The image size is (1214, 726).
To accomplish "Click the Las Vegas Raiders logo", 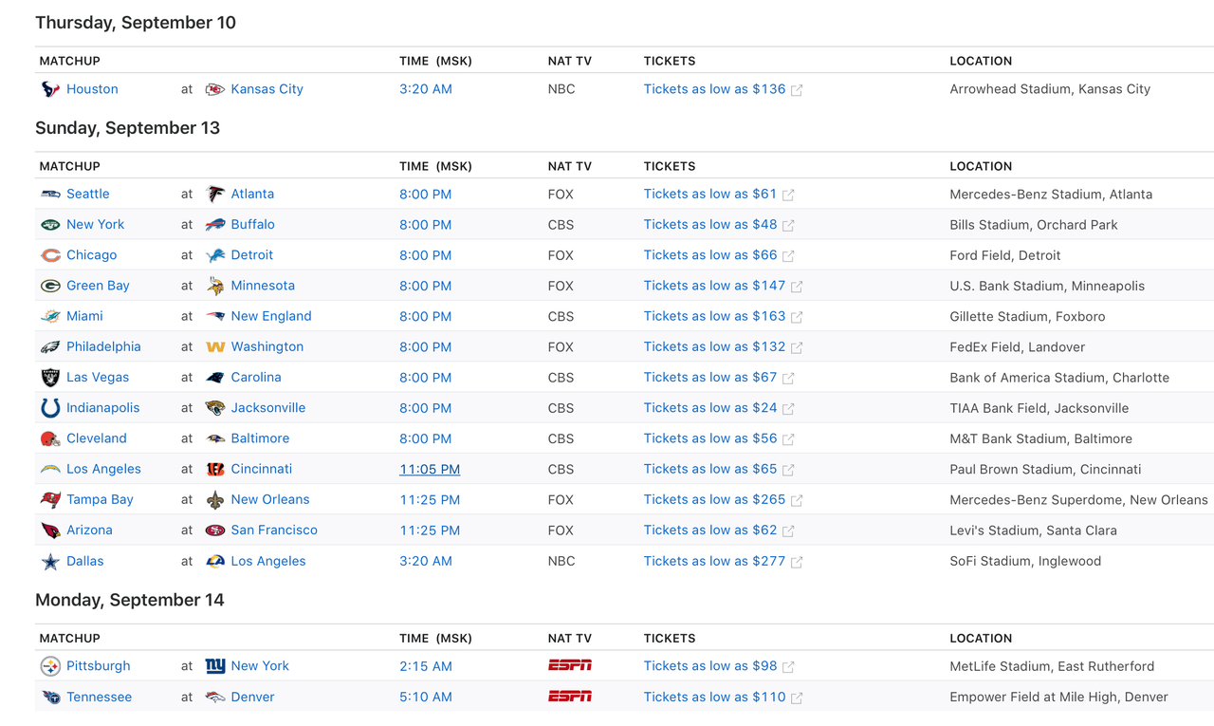I will point(50,378).
